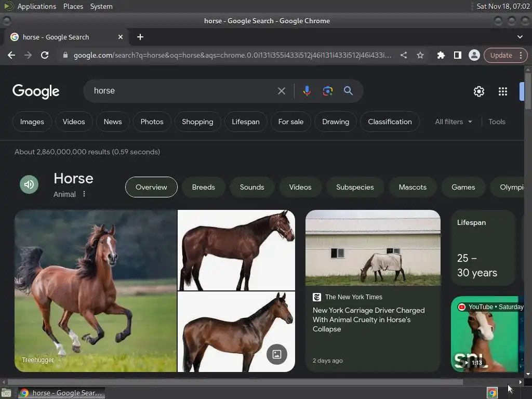
Task: Expand the tab search chevron
Action: point(520,37)
